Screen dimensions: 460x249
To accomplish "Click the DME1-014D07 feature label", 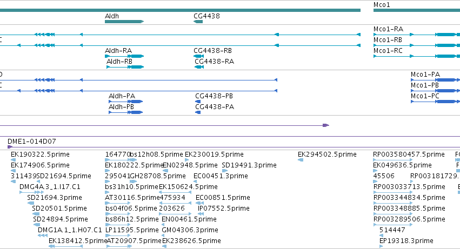I will tap(32, 142).
